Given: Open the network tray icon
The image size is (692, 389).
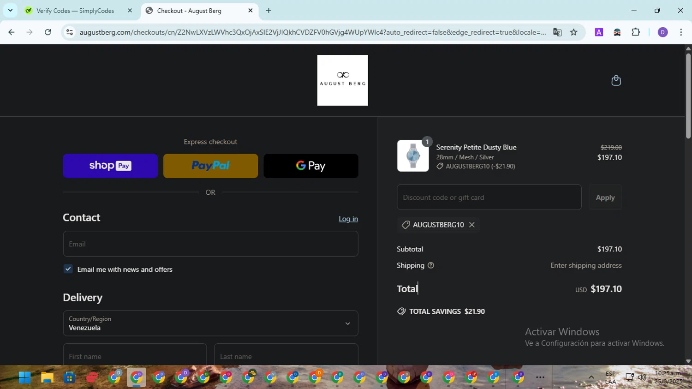Looking at the screenshot, I should (630, 377).
